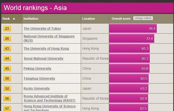
Task: Open the Kyoto University link
Action: [x=36, y=89]
